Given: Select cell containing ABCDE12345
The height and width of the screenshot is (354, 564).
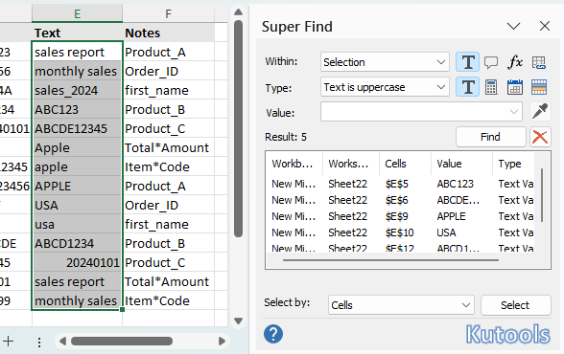Looking at the screenshot, I should 77,128.
